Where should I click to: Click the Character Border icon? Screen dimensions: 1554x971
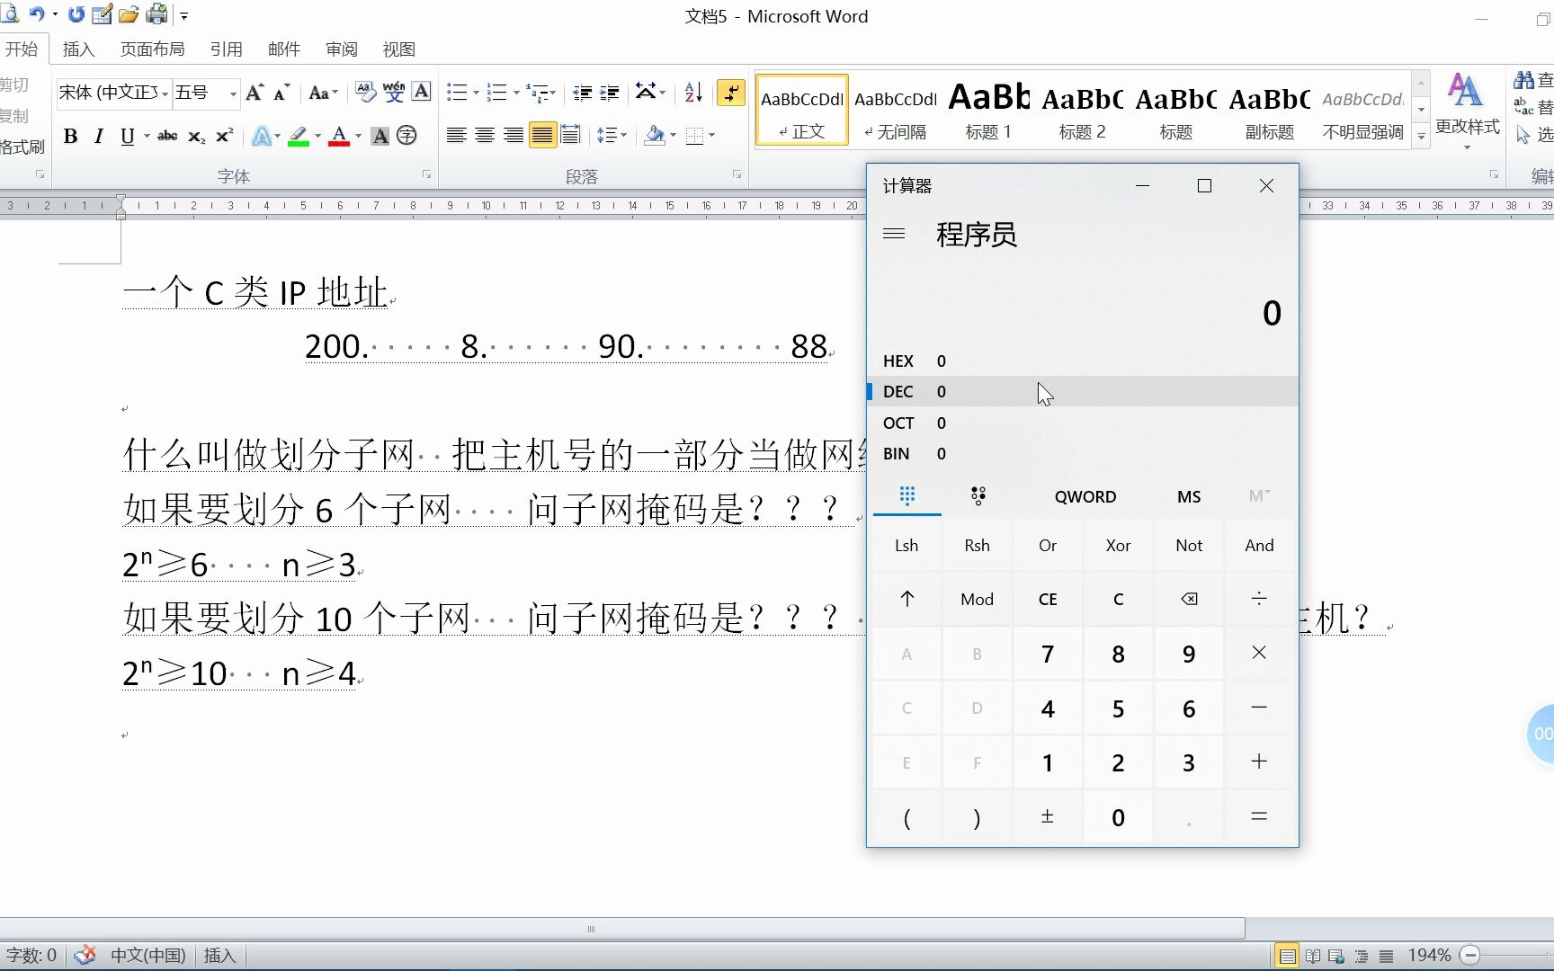[x=421, y=92]
